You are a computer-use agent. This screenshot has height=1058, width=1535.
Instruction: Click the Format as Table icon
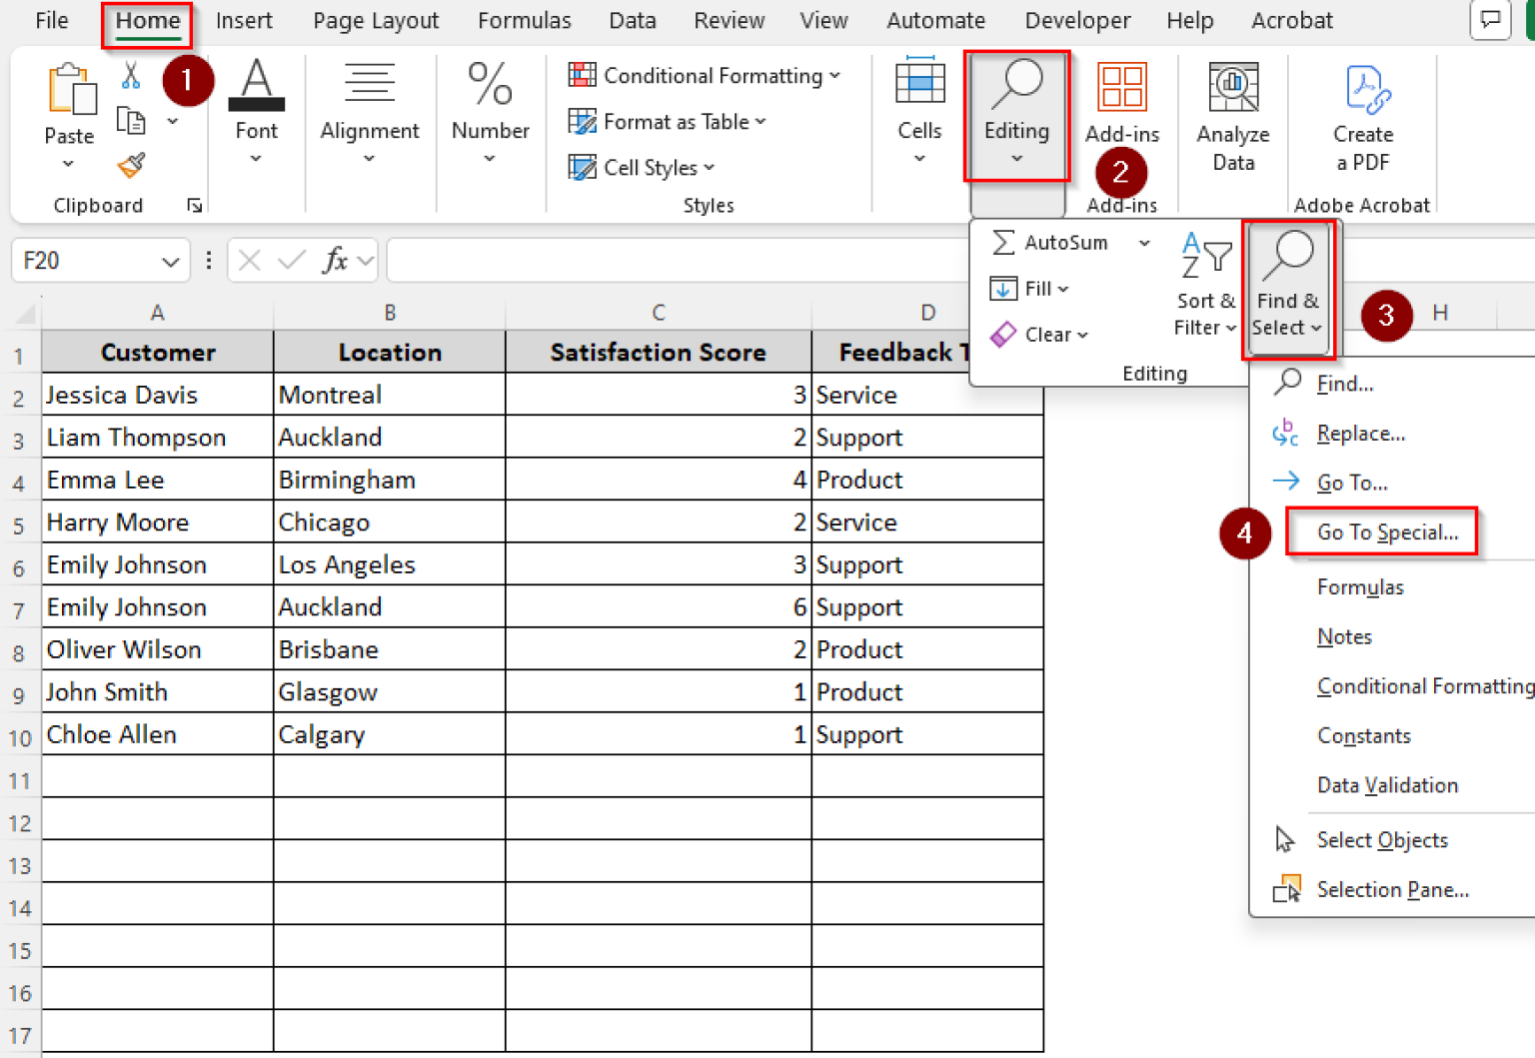coord(582,121)
